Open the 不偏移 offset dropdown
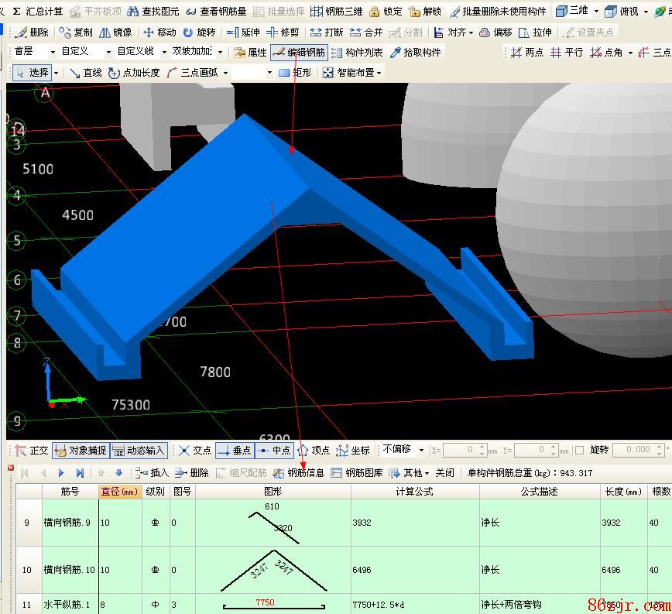672x614 pixels. point(403,450)
